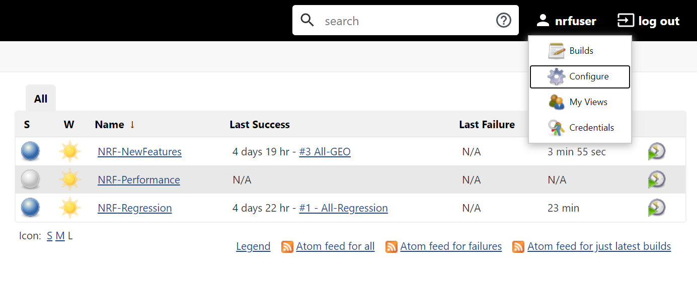Select Configure in the user dropdown
This screenshot has height=281, width=697.
(x=580, y=76)
